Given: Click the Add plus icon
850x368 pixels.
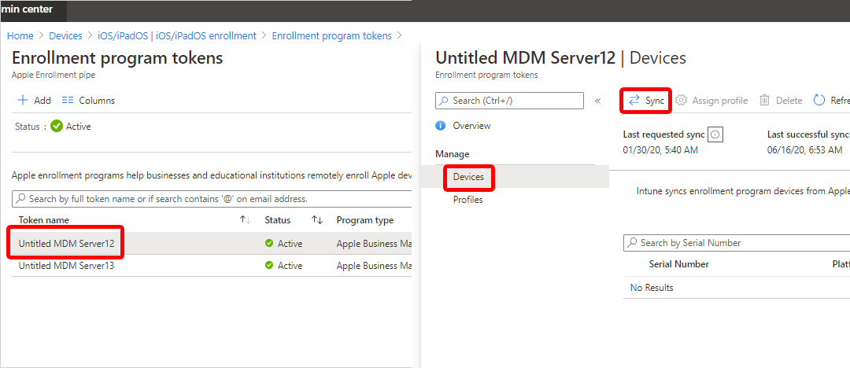Looking at the screenshot, I should coord(23,101).
